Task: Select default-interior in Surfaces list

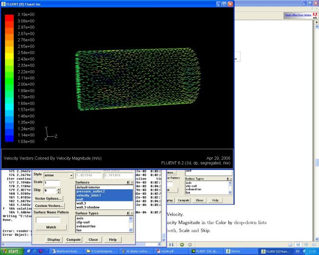Action: point(104,187)
